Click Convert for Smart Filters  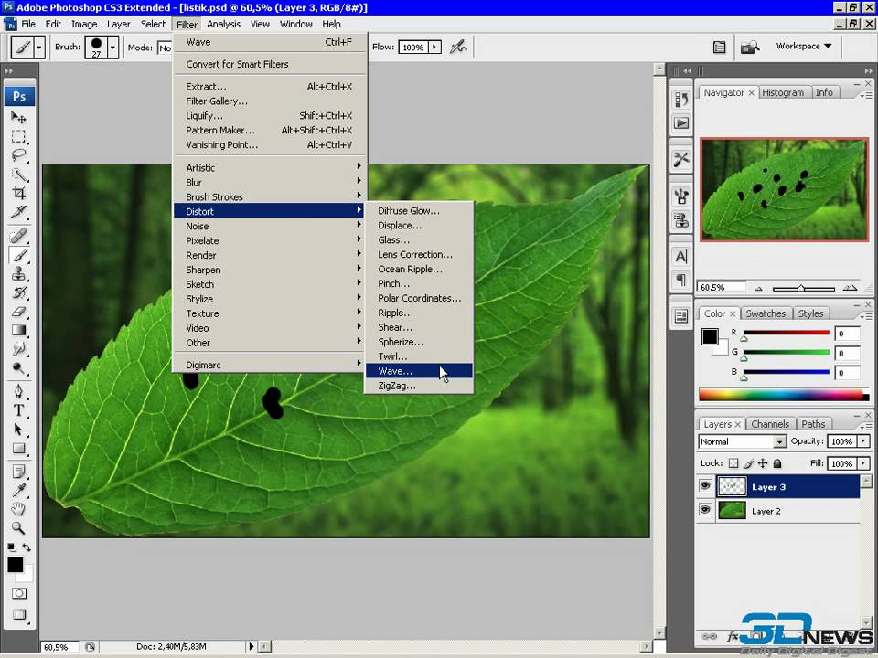pos(270,64)
